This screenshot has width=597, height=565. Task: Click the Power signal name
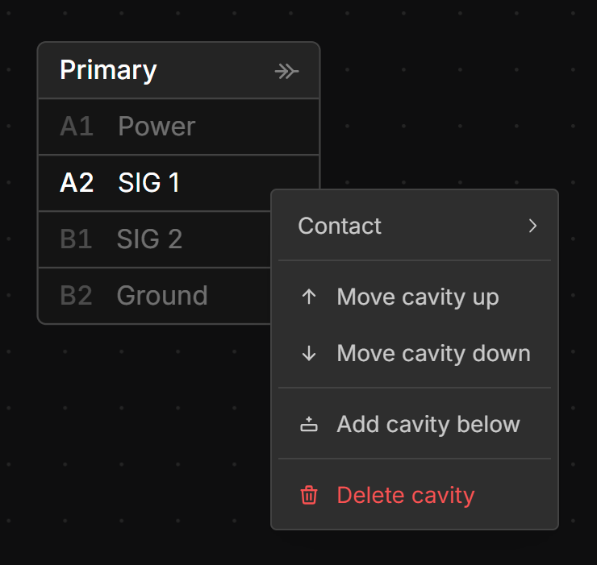pyautogui.click(x=157, y=127)
